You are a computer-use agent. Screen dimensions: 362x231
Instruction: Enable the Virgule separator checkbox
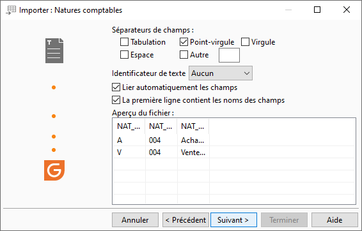[x=245, y=42]
